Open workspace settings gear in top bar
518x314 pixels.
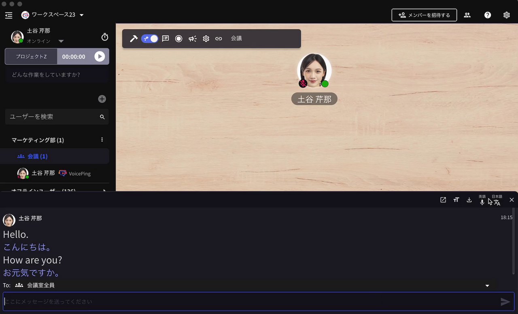(507, 15)
